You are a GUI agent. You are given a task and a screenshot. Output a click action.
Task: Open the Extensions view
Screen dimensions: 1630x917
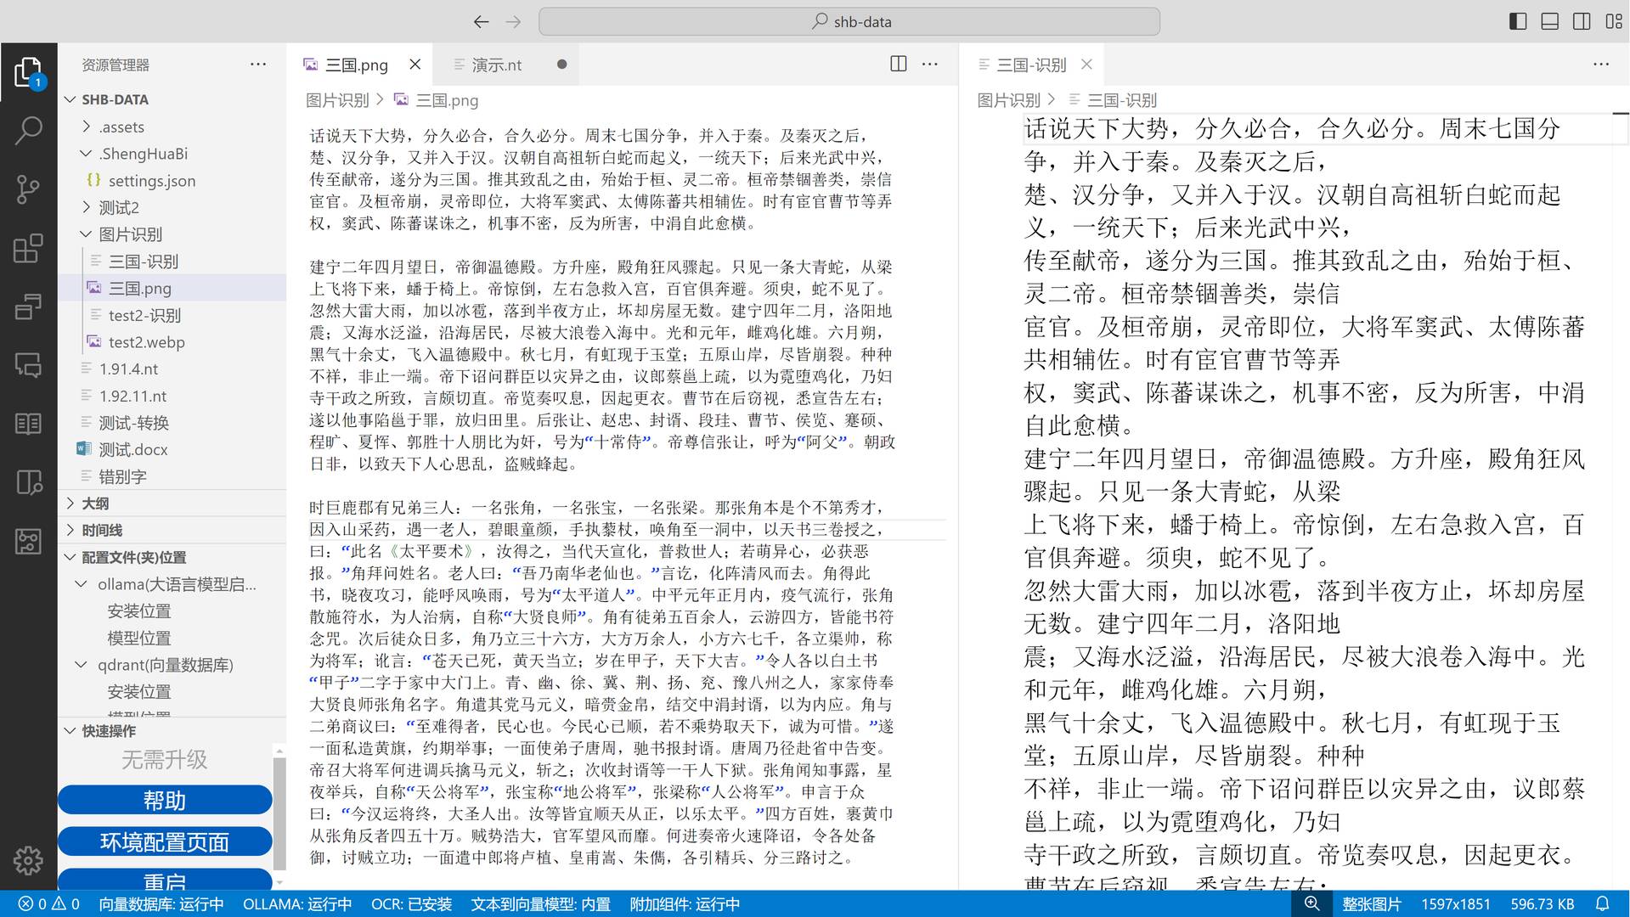tap(28, 248)
